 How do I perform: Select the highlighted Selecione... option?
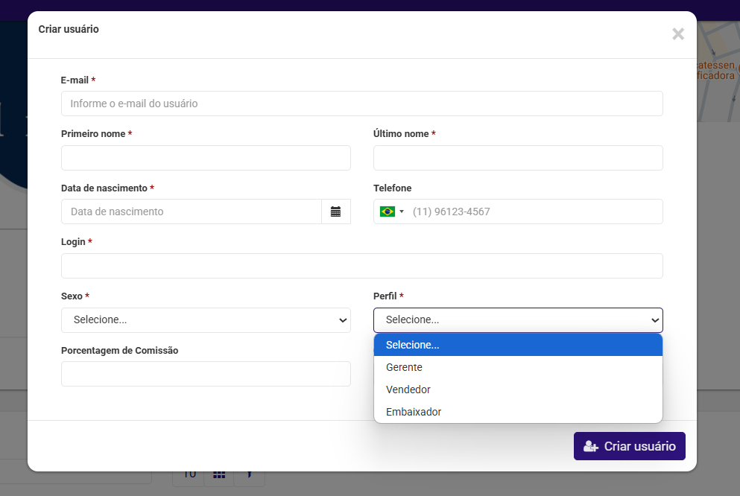pos(412,345)
